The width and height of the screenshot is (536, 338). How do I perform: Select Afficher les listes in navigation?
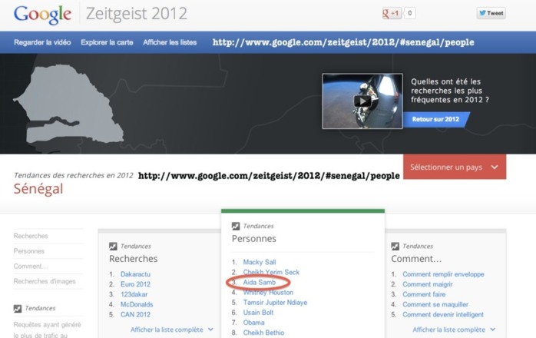coord(170,42)
